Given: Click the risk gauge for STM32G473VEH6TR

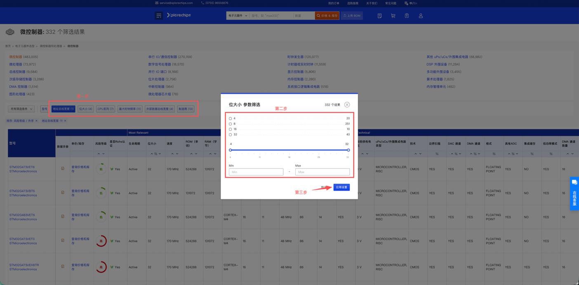Looking at the screenshot, I should (x=101, y=267).
